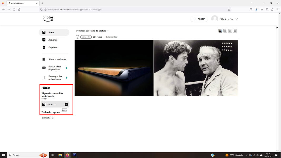The height and width of the screenshot is (158, 281).
Task: Show hidden system tray icons
Action: [x=247, y=155]
